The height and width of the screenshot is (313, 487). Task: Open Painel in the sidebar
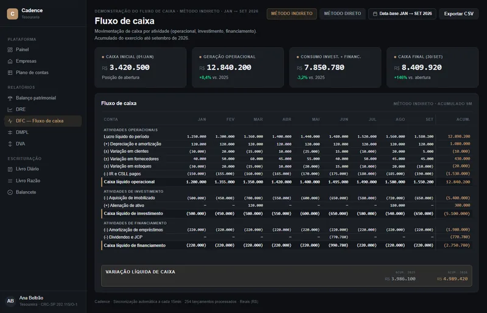pyautogui.click(x=43, y=50)
